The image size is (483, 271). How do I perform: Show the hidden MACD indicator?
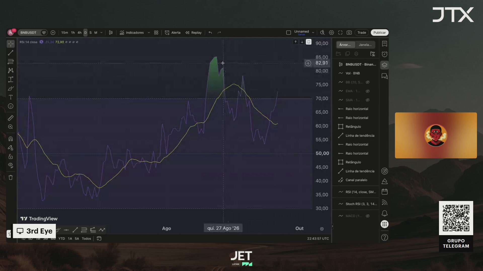click(x=368, y=216)
